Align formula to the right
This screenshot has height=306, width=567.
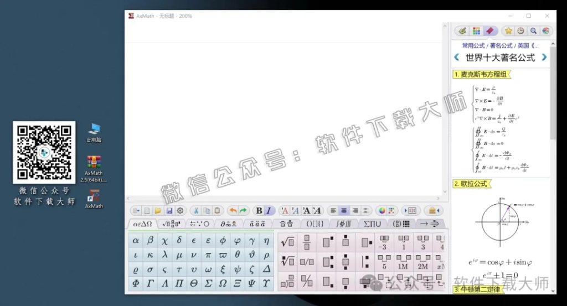click(355, 211)
